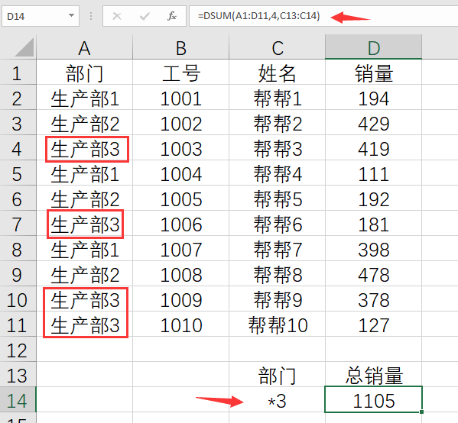Select row 8 header
Screen dimensions: 458x423
tap(18, 249)
